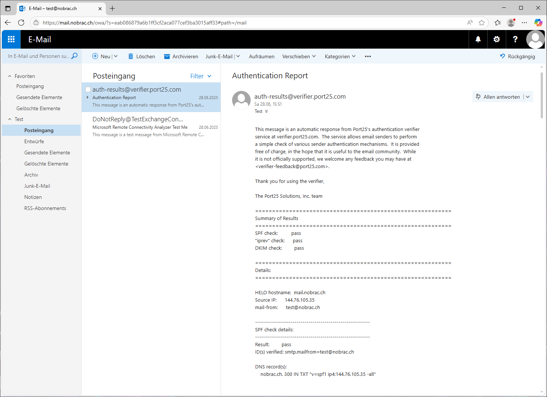Check the box for the auth-results message
The width and height of the screenshot is (547, 397).
[x=88, y=89]
